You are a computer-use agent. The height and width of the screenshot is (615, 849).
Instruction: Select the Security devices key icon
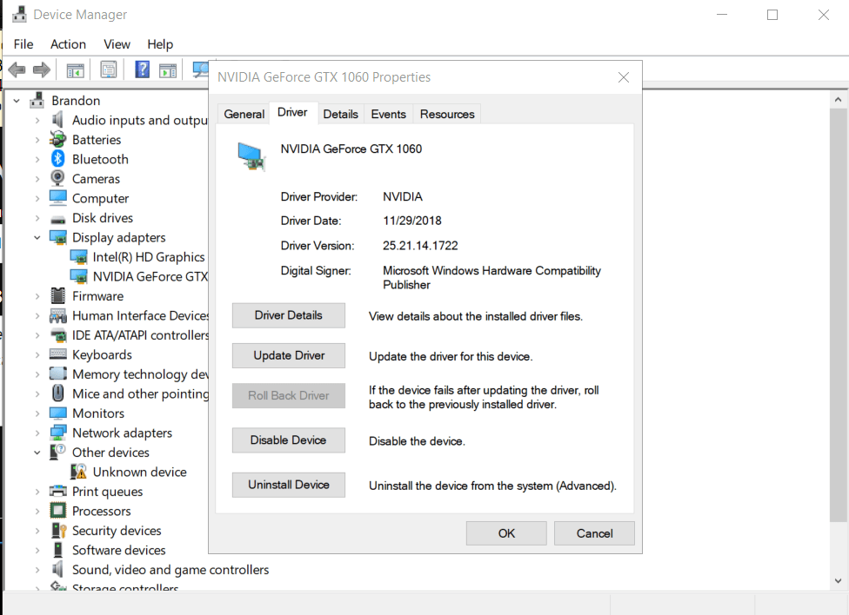pos(58,530)
